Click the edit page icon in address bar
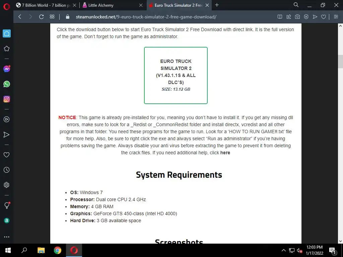 tap(289, 17)
